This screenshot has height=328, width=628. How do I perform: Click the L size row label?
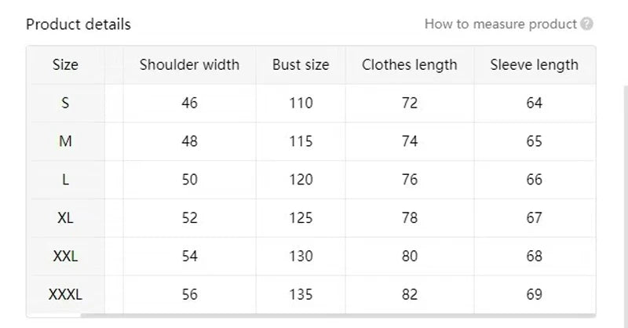(65, 180)
